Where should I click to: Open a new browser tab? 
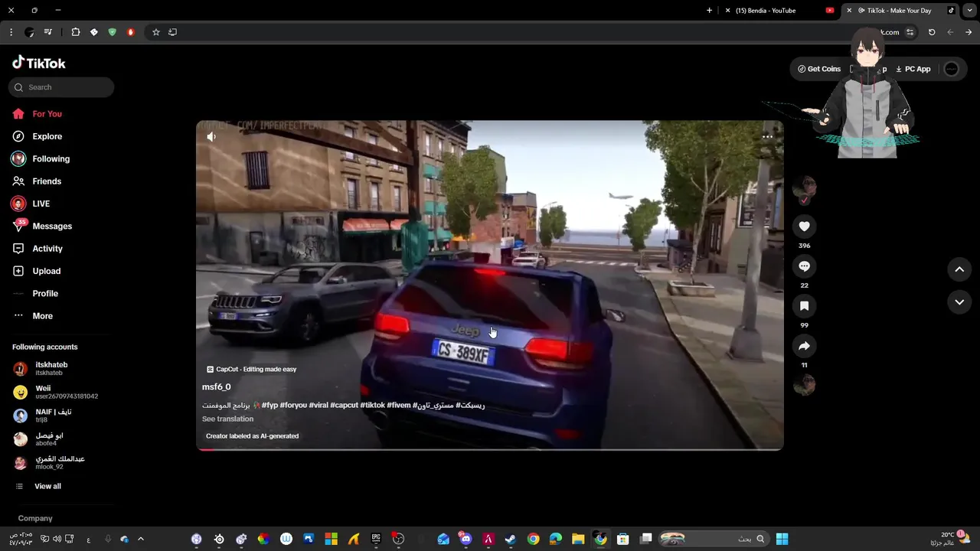click(709, 11)
